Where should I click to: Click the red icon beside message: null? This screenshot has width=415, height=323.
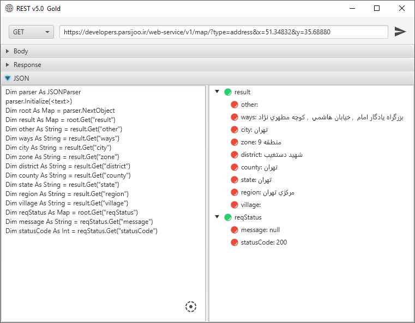click(234, 230)
